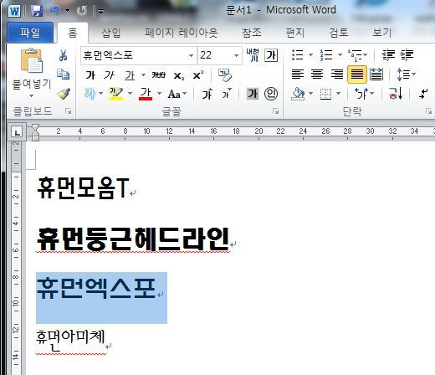The width and height of the screenshot is (435, 375).
Task: Apply multilevel list
Action: (356, 55)
